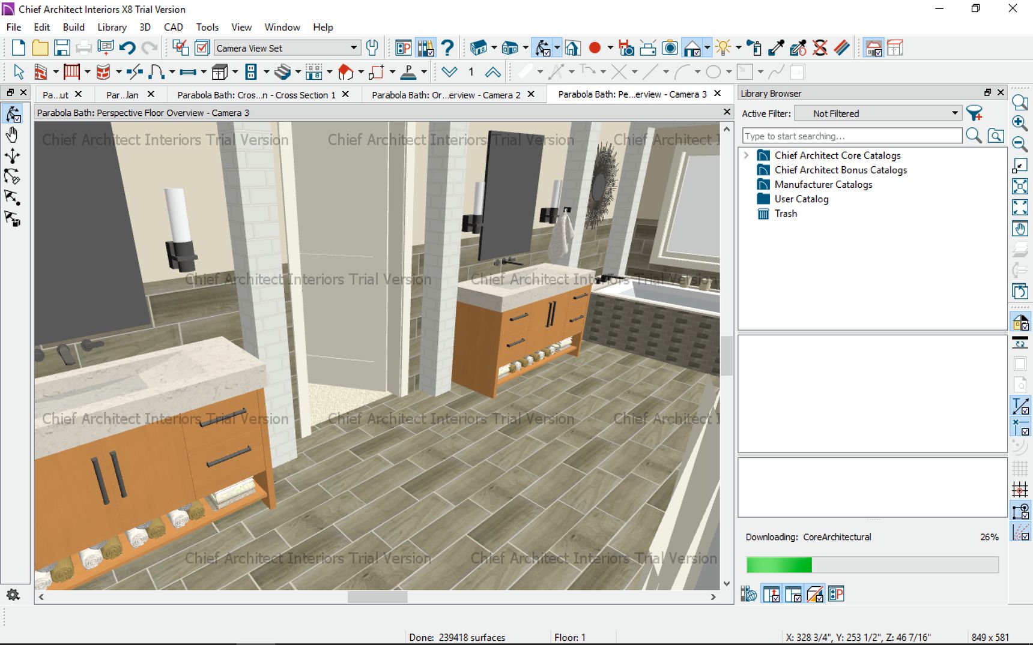Toggle Grid Snaps on the right toolbar

tap(1020, 490)
